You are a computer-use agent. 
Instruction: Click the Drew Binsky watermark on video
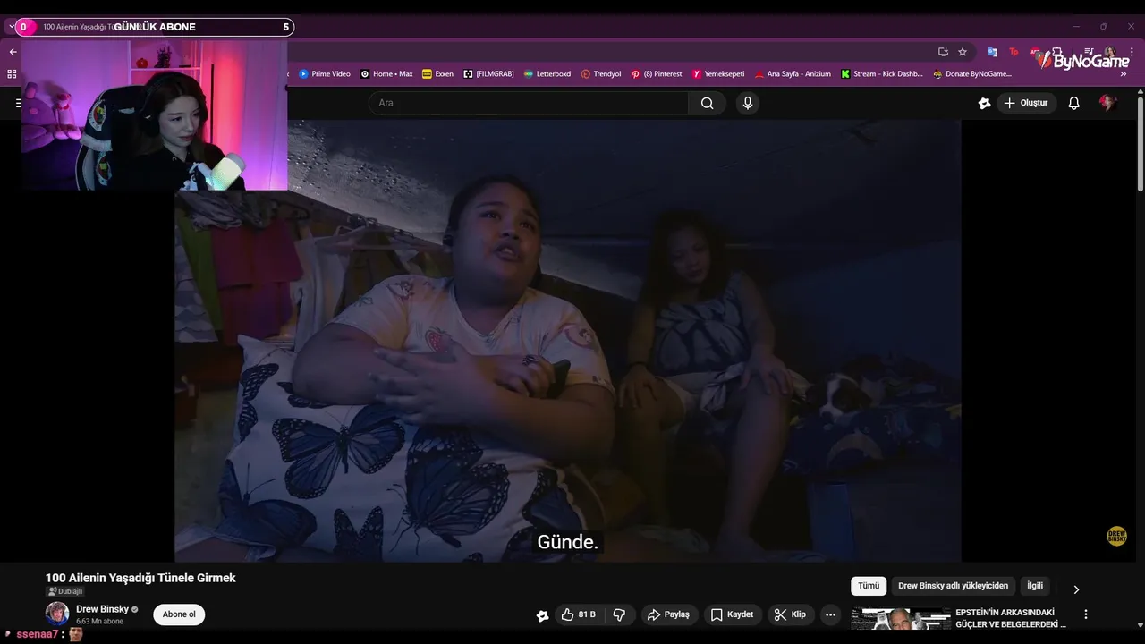pos(1117,536)
